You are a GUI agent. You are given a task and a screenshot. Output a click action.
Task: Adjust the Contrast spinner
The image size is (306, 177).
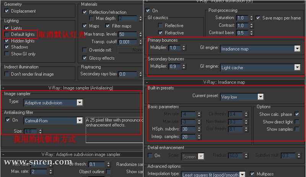click(252, 26)
